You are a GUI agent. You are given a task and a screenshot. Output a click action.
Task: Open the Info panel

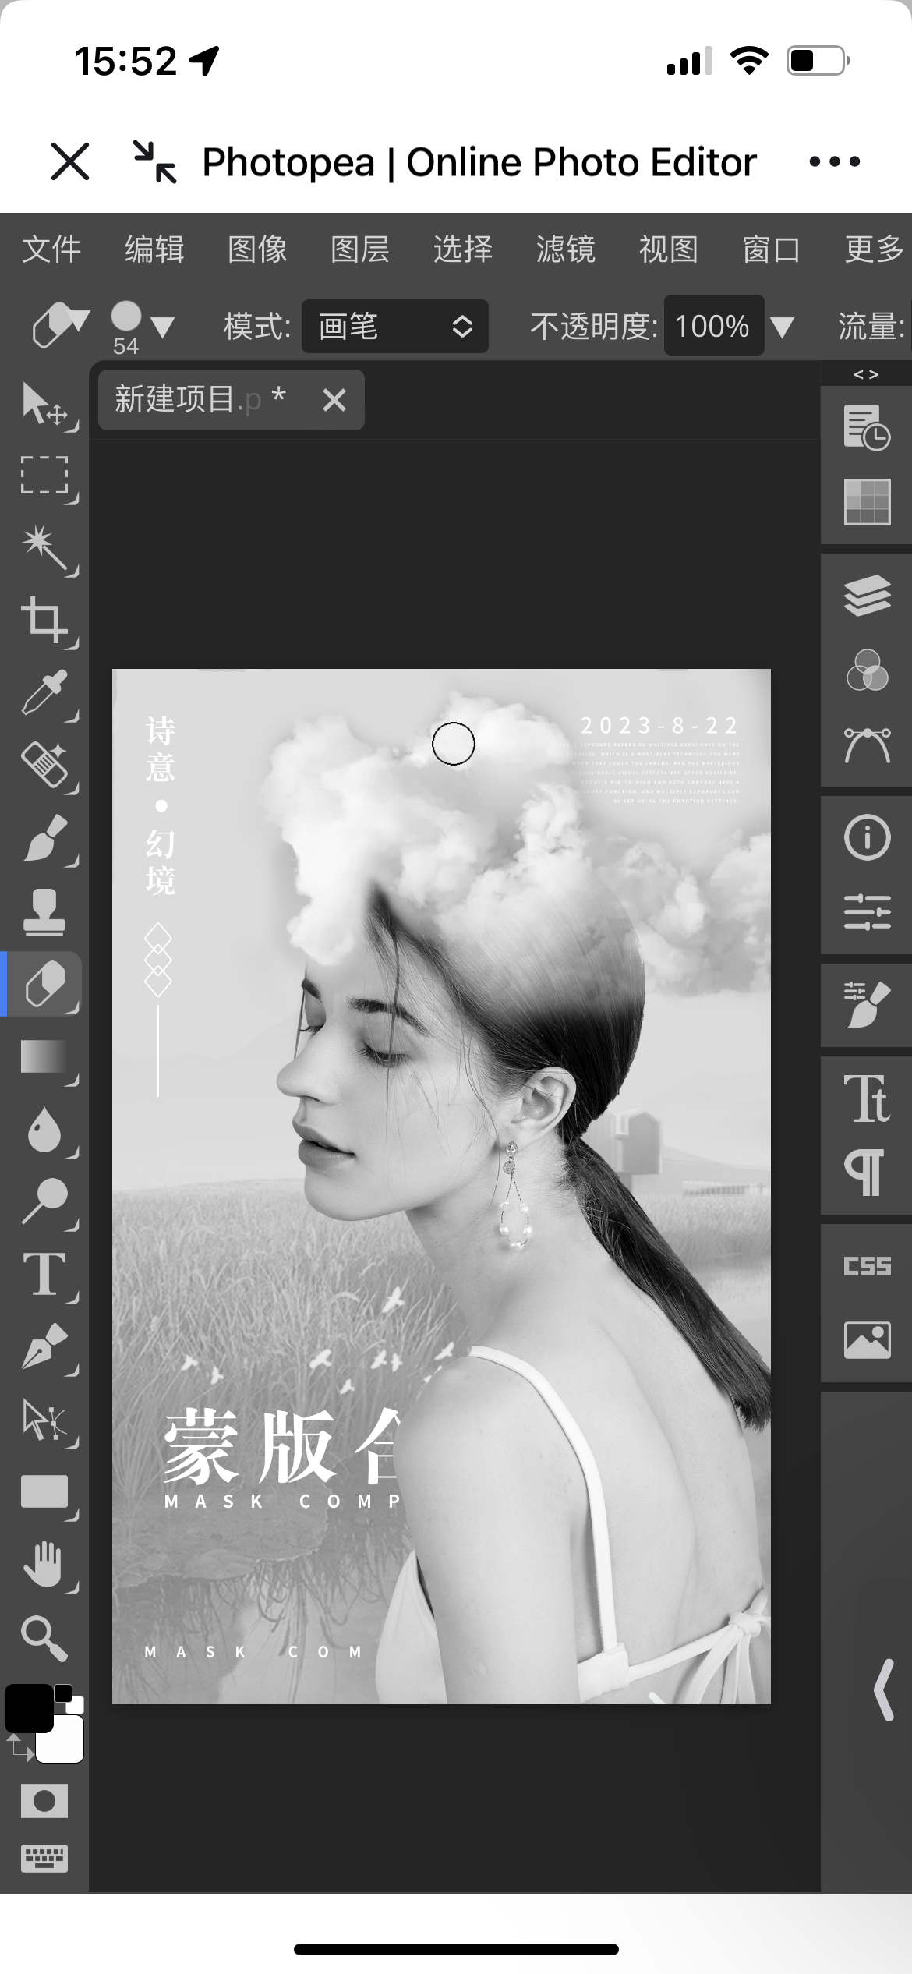pyautogui.click(x=867, y=837)
